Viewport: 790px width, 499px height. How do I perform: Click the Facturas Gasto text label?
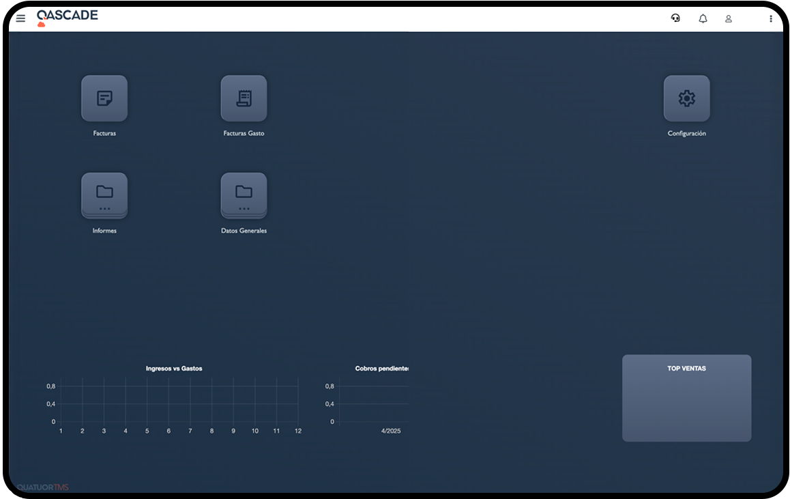(244, 134)
